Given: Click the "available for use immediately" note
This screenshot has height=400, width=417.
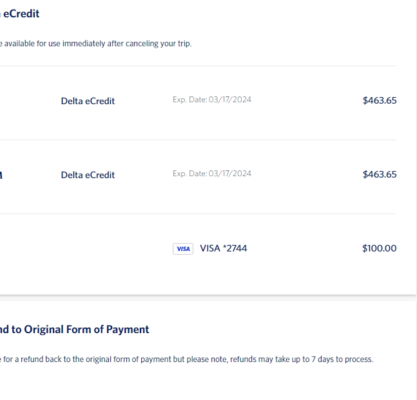Looking at the screenshot, I should [96, 44].
